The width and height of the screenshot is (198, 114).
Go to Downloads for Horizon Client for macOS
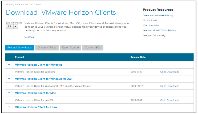click(x=170, y=100)
